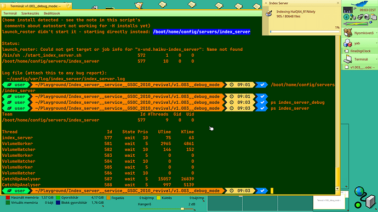Viewport: 378px width, 212px height.
Task: Click the Terminal window title tab
Action: tap(36, 6)
